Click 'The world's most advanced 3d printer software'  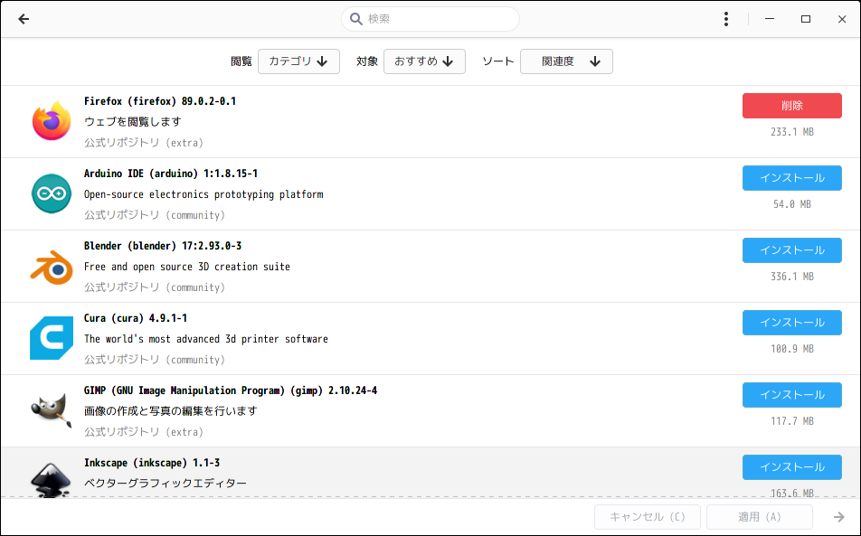click(206, 340)
